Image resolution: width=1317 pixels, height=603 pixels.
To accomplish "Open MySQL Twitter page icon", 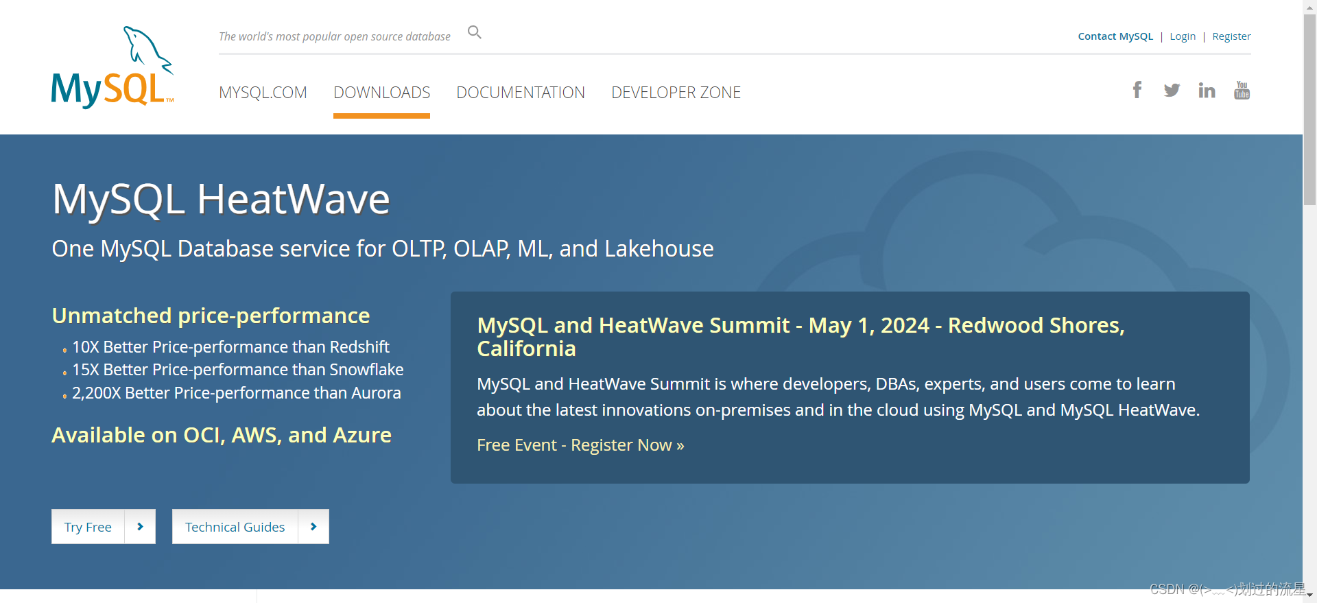I will (1172, 90).
